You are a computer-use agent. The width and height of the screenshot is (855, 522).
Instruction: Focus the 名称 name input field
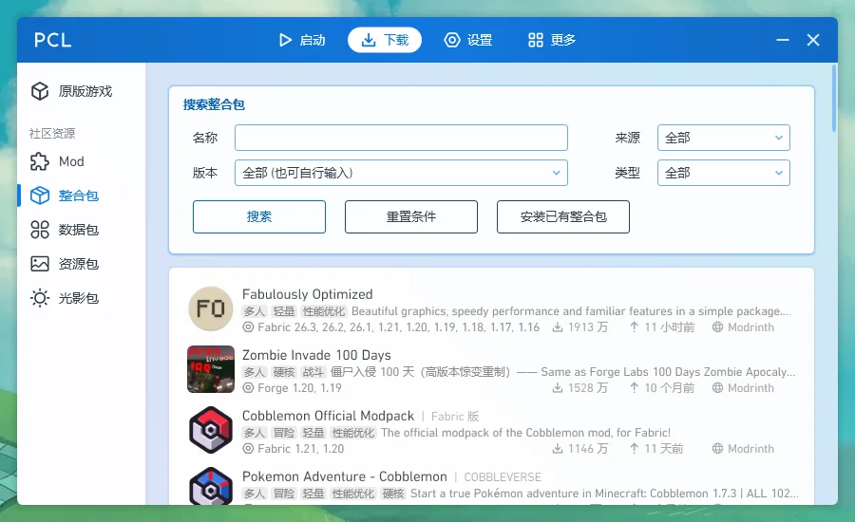[401, 138]
